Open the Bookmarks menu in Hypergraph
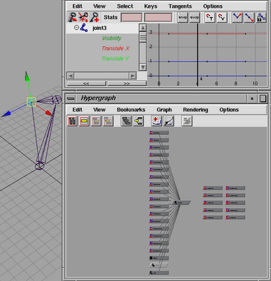The image size is (271, 281). 131,110
